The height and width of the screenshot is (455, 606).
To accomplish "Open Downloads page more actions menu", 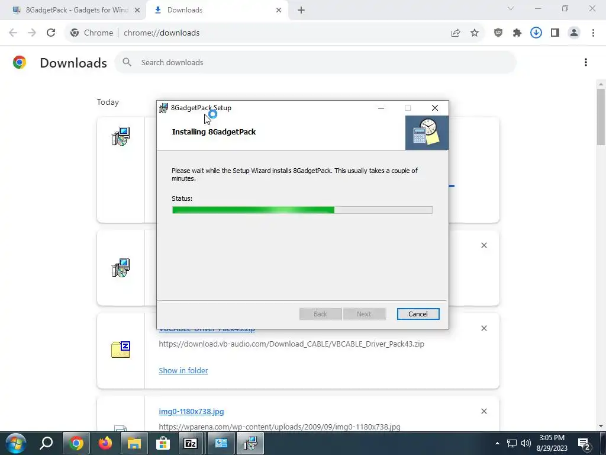I will (586, 62).
